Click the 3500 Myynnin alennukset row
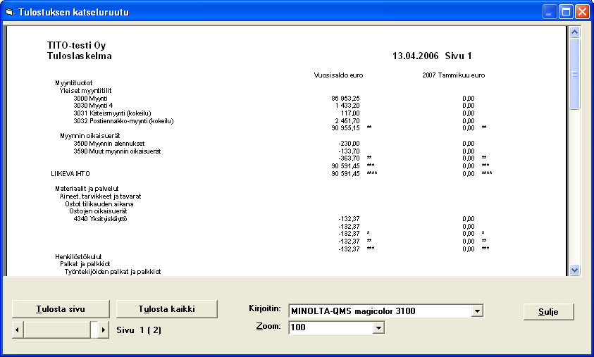This screenshot has width=594, height=357. coord(109,144)
